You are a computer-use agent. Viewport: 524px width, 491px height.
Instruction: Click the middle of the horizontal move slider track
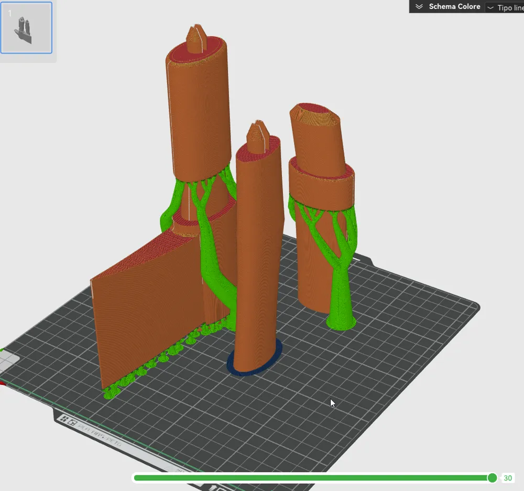click(312, 477)
